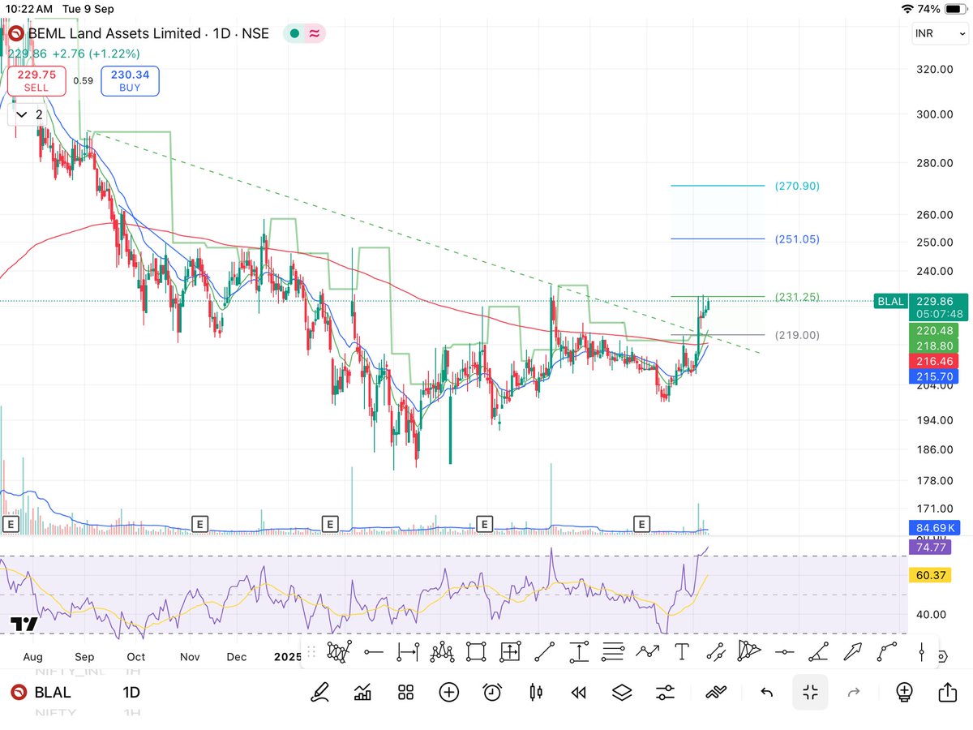Select the Fibonacci level labeled (270.90)
Viewport: 973px width, 730px height.
pyautogui.click(x=797, y=186)
